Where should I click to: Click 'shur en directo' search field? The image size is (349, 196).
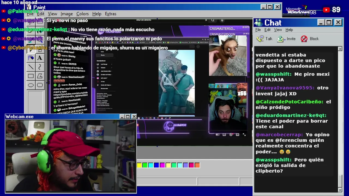169,20
